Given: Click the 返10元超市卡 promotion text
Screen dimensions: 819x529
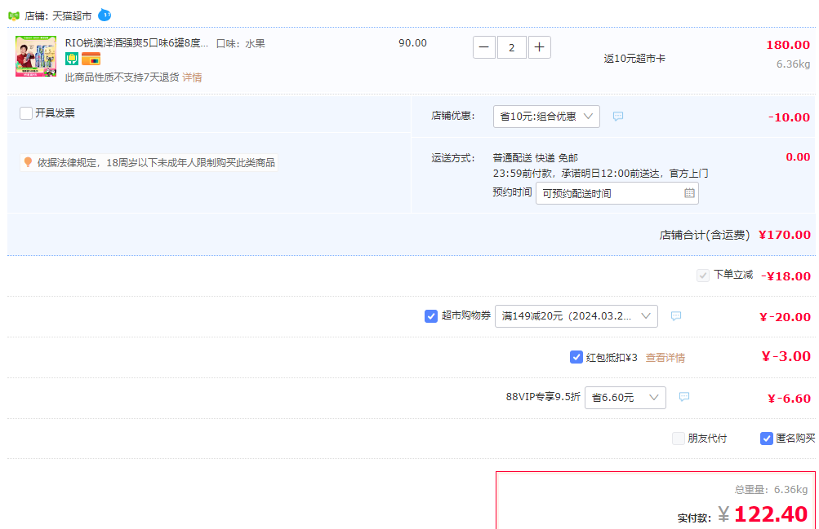Looking at the screenshot, I should pyautogui.click(x=634, y=59).
